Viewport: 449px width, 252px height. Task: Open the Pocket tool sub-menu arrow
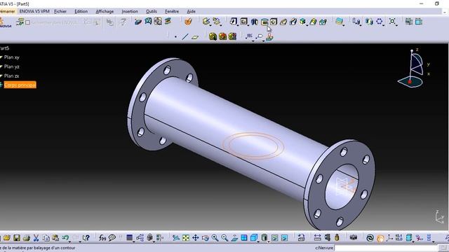pyautogui.click(x=248, y=25)
